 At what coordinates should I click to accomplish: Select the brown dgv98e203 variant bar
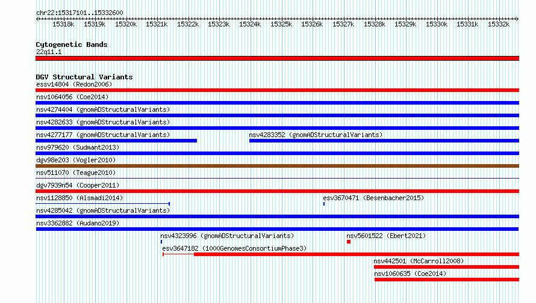(x=277, y=166)
